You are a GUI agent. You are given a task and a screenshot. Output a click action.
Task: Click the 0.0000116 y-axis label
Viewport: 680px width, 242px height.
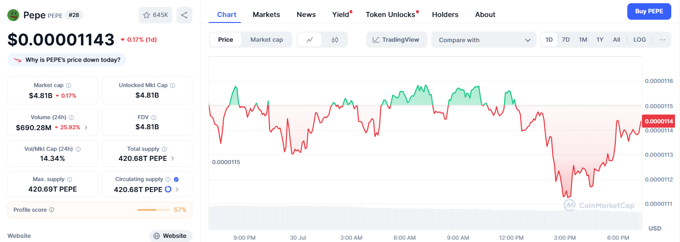659,81
